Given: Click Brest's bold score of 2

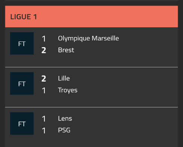Looking at the screenshot, I should [x=44, y=50].
